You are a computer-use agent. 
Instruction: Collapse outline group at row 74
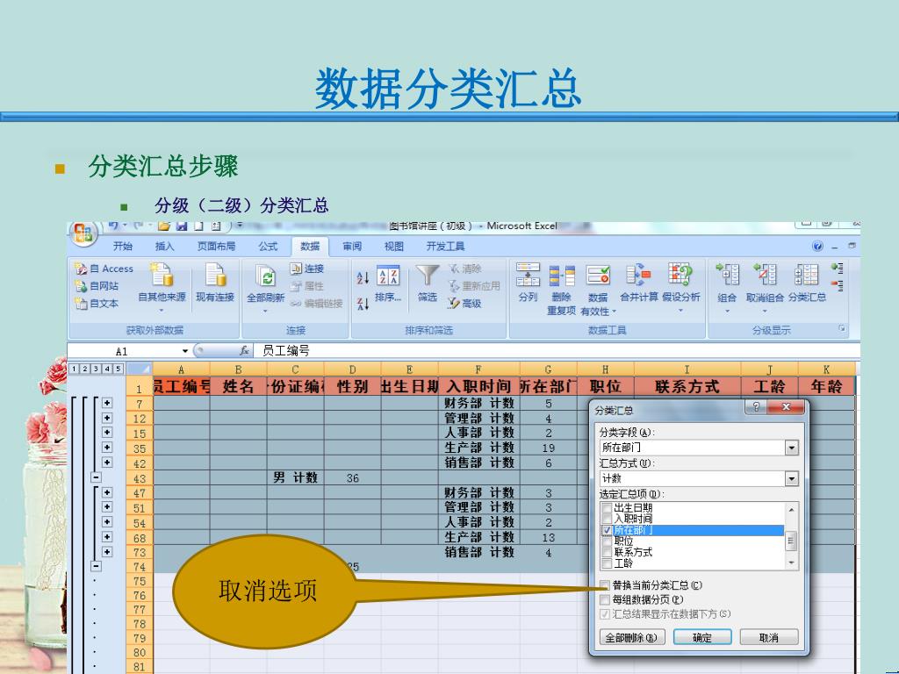click(x=96, y=566)
